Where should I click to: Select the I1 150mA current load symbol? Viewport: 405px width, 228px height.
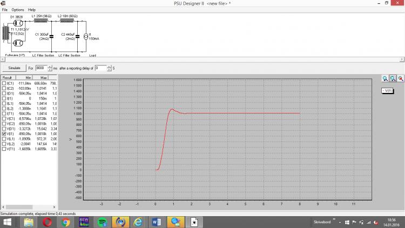coord(86,37)
